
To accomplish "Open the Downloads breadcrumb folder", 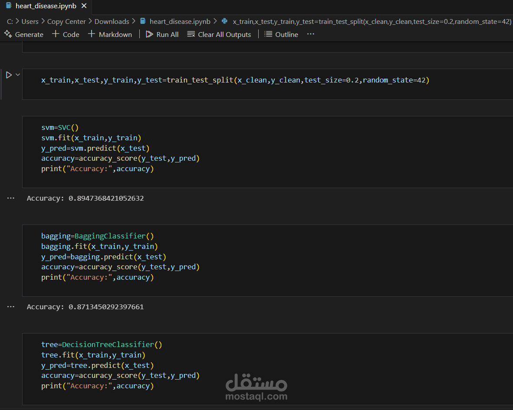I will 112,22.
